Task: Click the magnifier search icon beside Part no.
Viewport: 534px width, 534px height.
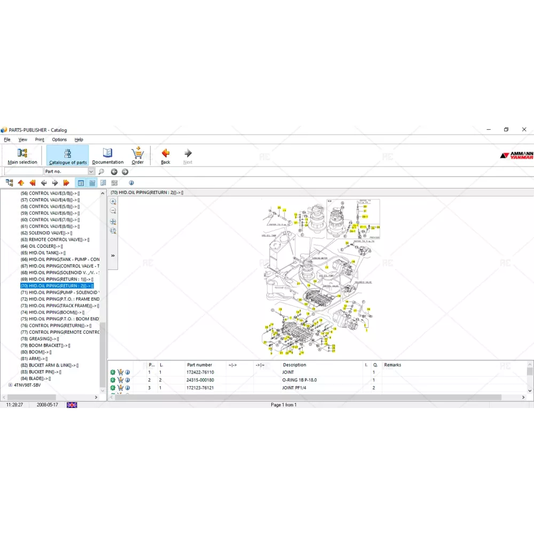Action: tap(101, 172)
